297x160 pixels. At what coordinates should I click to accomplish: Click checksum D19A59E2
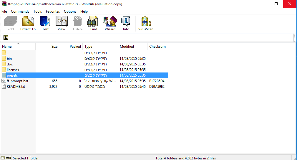click(157, 86)
